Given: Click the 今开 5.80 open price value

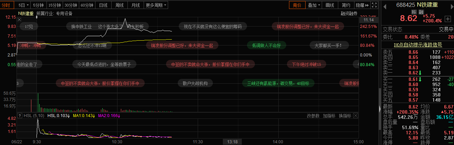Looking at the screenshot, I should click(413, 137).
